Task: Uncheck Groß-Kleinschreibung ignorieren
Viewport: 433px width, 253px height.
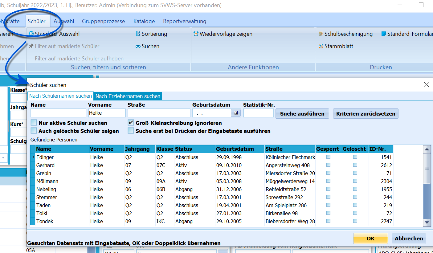Action: [x=131, y=123]
